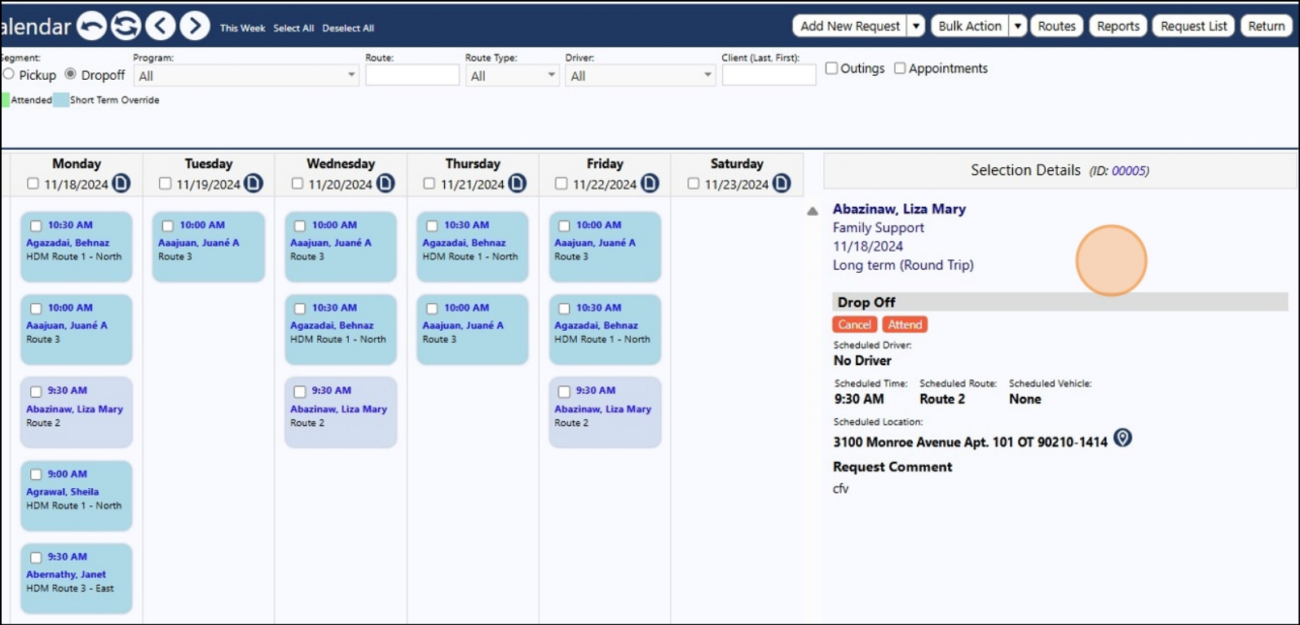Screen dimensions: 1300x625
Task: Click the red Cancel button
Action: pyautogui.click(x=854, y=324)
